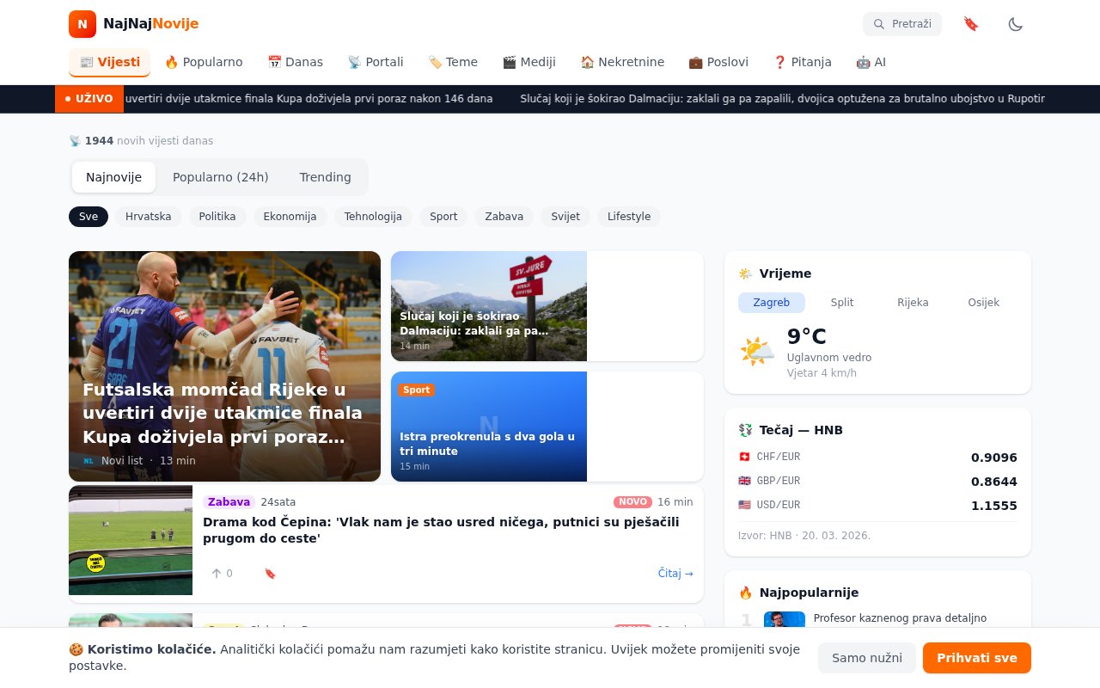This screenshot has width=1100, height=688.
Task: Open the AI section via the robot icon
Action: click(x=863, y=62)
